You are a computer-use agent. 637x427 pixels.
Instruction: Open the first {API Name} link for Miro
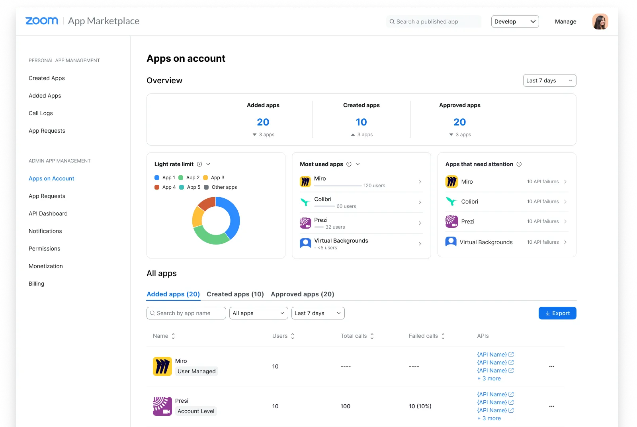[x=495, y=355]
